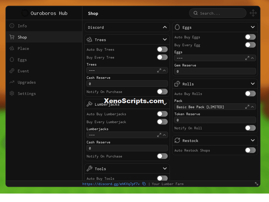This screenshot has height=202, width=269.
Task: Click the Token Reserve input field
Action: 215,120
